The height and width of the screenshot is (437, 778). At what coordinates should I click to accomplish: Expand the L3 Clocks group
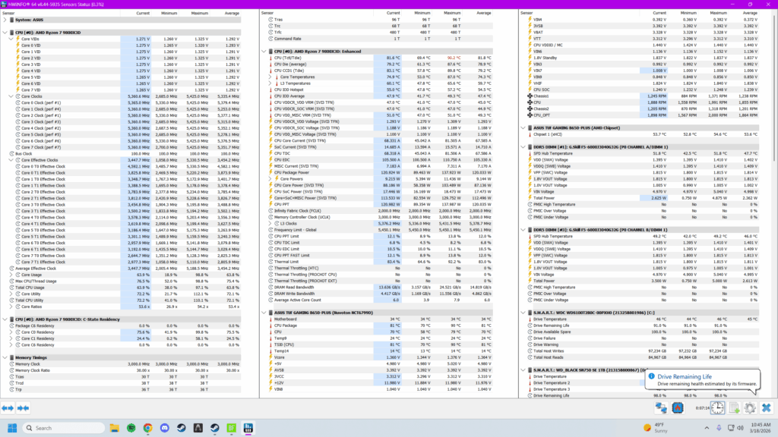(270, 224)
